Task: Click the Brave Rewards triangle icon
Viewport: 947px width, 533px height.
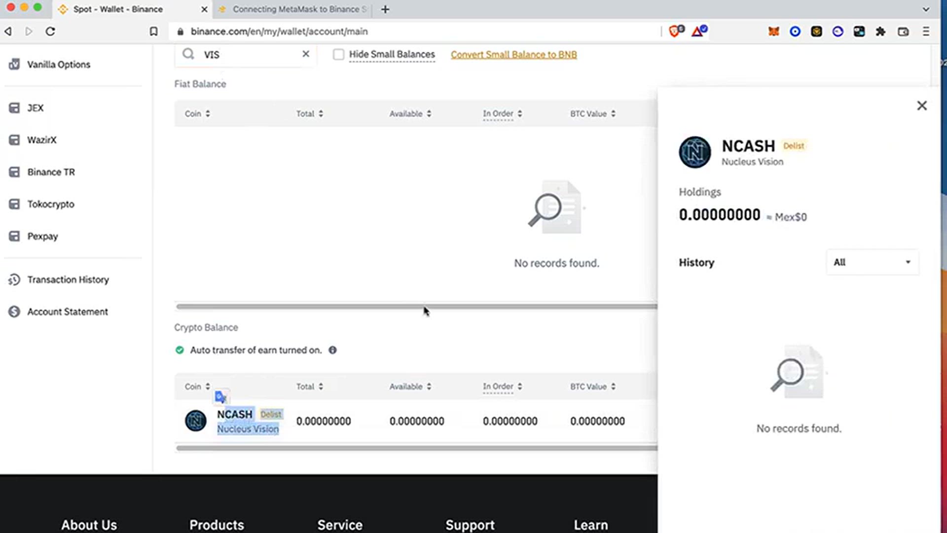Action: pos(699,31)
